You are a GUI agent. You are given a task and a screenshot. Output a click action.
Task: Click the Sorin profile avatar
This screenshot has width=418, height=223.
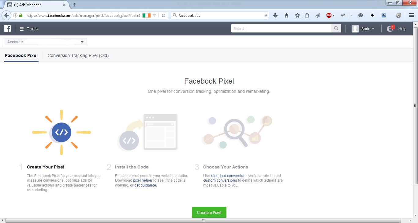[x=355, y=29]
